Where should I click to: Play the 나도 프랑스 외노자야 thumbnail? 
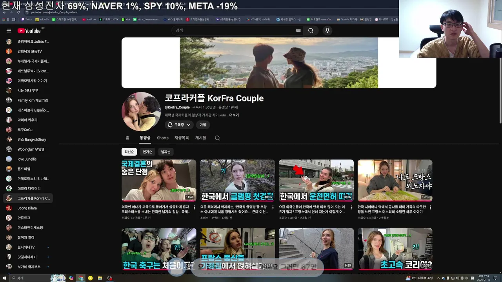click(x=395, y=180)
